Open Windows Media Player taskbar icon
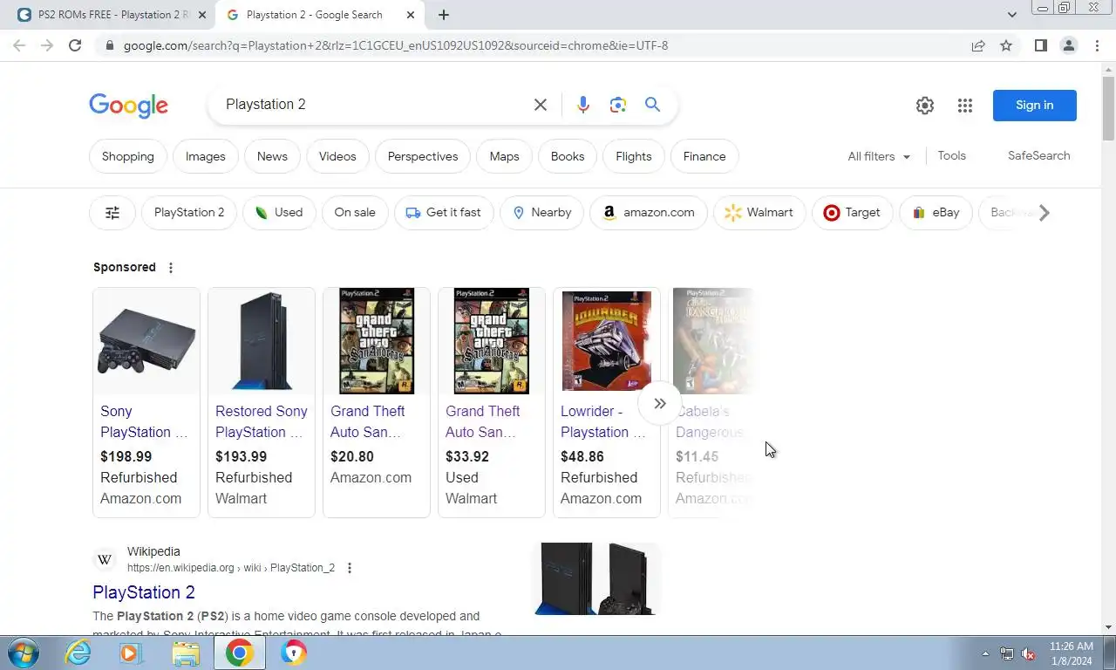This screenshot has width=1116, height=670. [131, 653]
